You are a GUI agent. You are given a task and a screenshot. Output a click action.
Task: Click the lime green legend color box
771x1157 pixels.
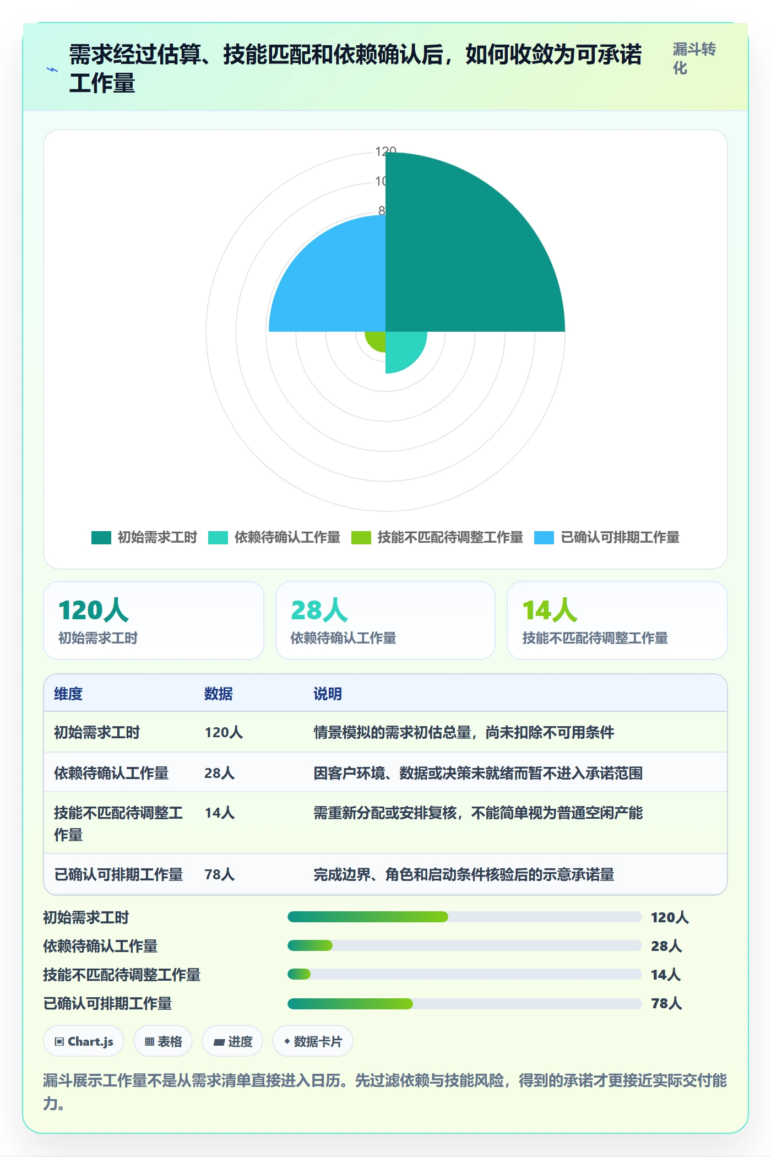click(x=361, y=538)
